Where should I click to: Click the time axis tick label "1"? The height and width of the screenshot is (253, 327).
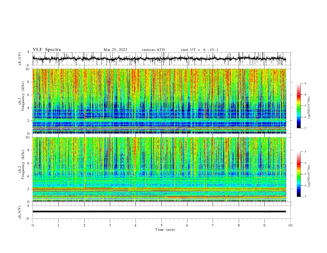[x=58, y=225]
